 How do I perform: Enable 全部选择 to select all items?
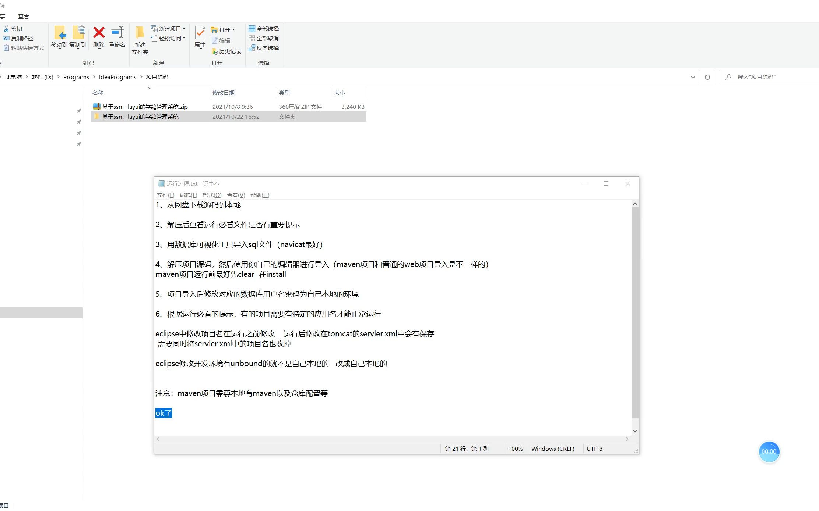[x=264, y=28]
